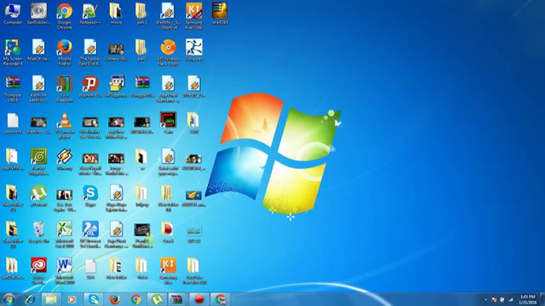Select the Dumpper v.80.8 archive icon
Viewport: 545px width, 306px height.
pyautogui.click(x=13, y=89)
